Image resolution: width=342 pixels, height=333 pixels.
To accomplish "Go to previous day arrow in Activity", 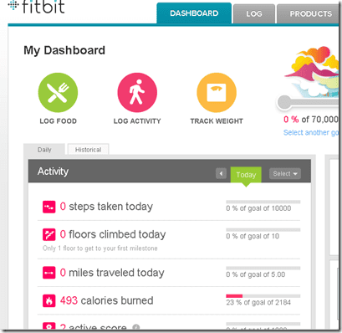I will click(x=221, y=174).
